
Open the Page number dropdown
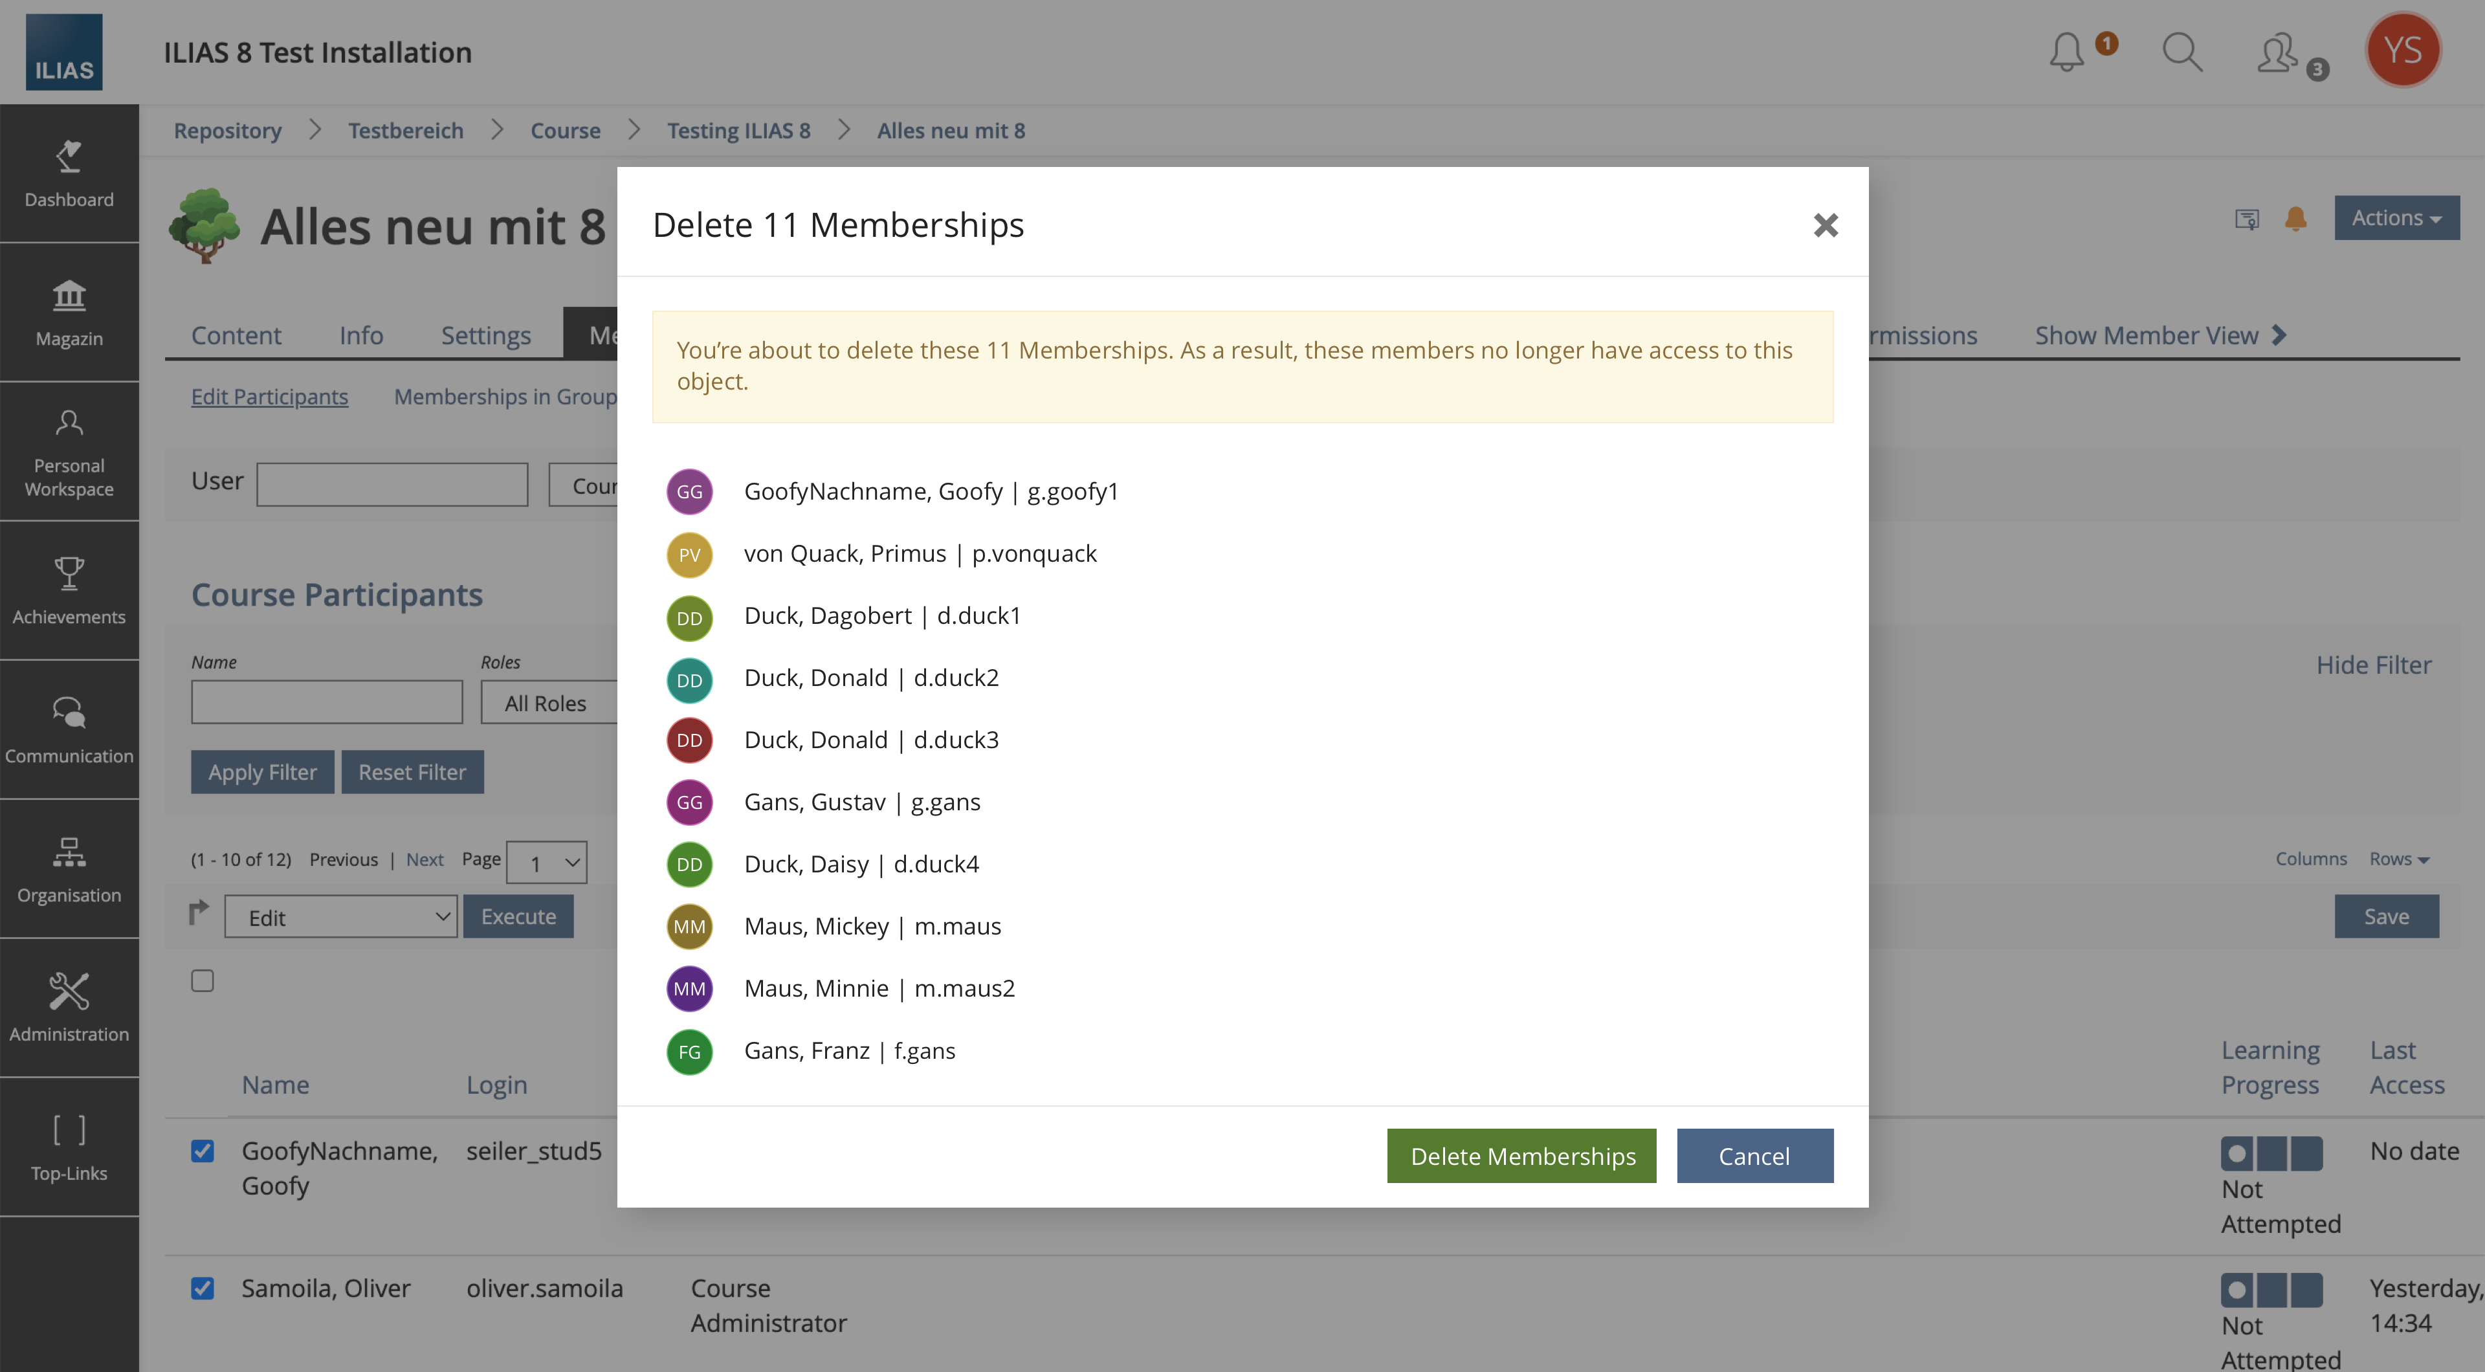(x=546, y=863)
